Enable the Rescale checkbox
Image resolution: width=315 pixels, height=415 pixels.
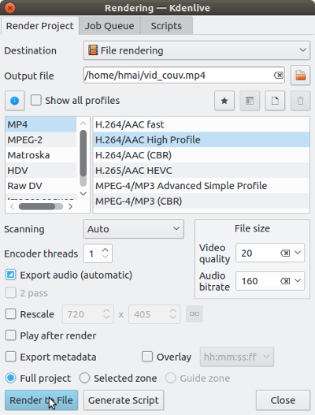coord(11,314)
